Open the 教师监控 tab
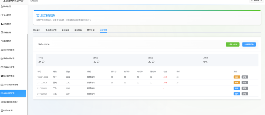 (x=65, y=30)
